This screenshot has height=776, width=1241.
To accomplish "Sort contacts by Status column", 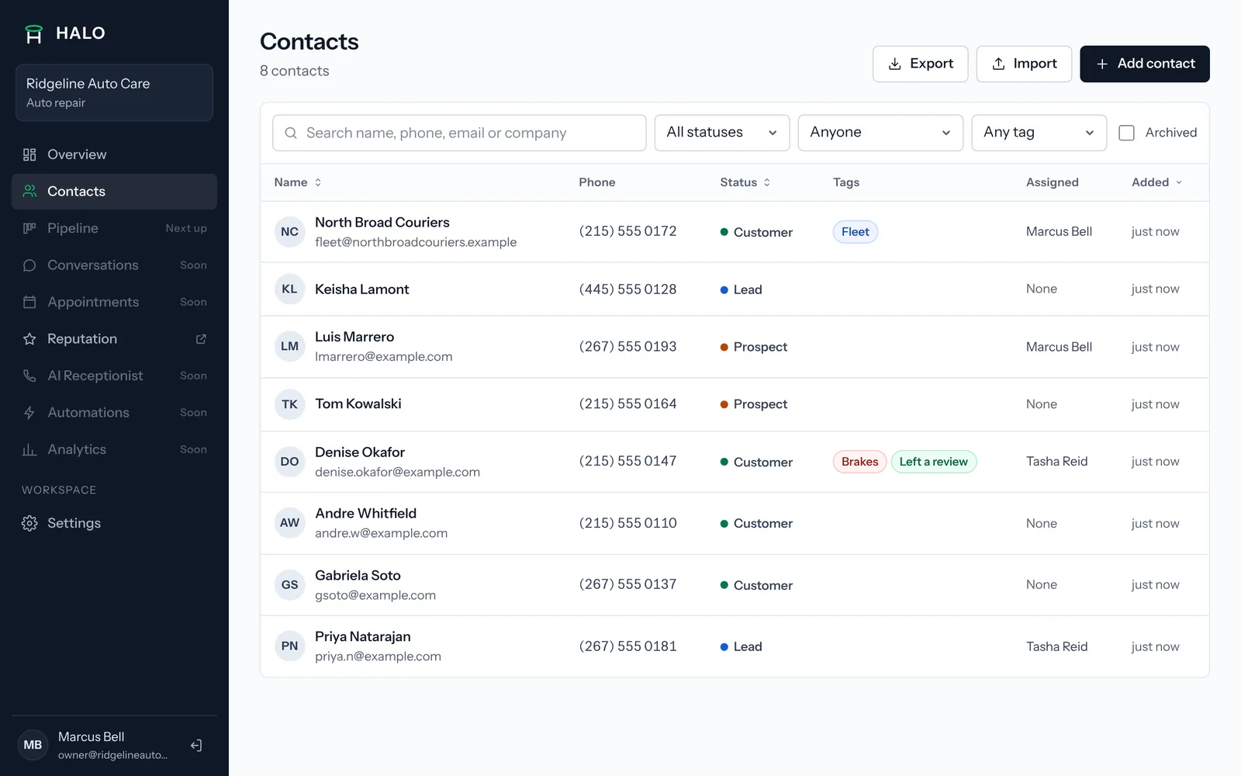I will click(x=745, y=182).
